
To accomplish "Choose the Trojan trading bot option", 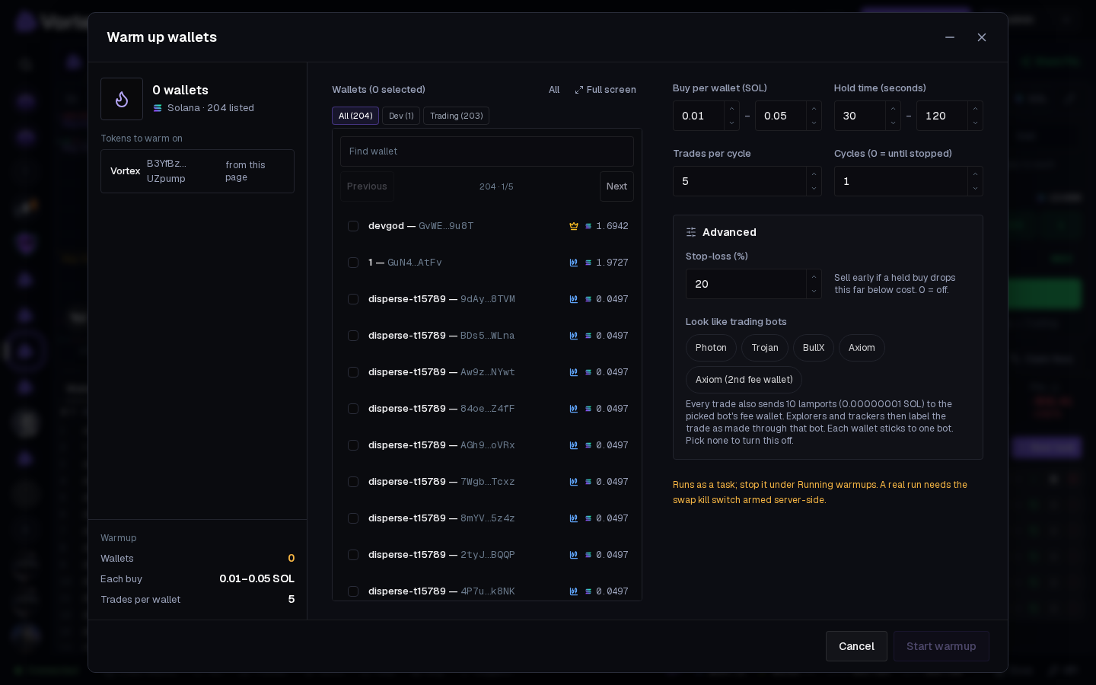I will 765,348.
